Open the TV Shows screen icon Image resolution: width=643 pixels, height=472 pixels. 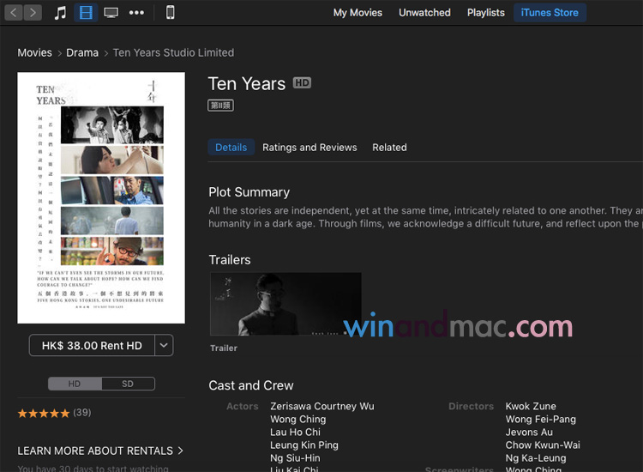point(111,13)
